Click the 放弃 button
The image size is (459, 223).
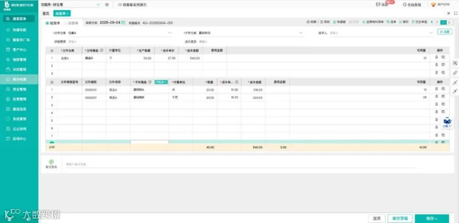(377, 218)
